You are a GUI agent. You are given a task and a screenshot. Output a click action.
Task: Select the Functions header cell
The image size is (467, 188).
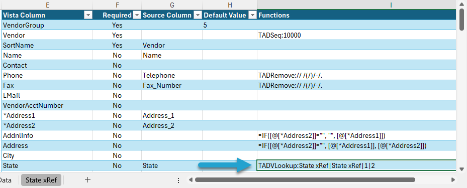356,15
